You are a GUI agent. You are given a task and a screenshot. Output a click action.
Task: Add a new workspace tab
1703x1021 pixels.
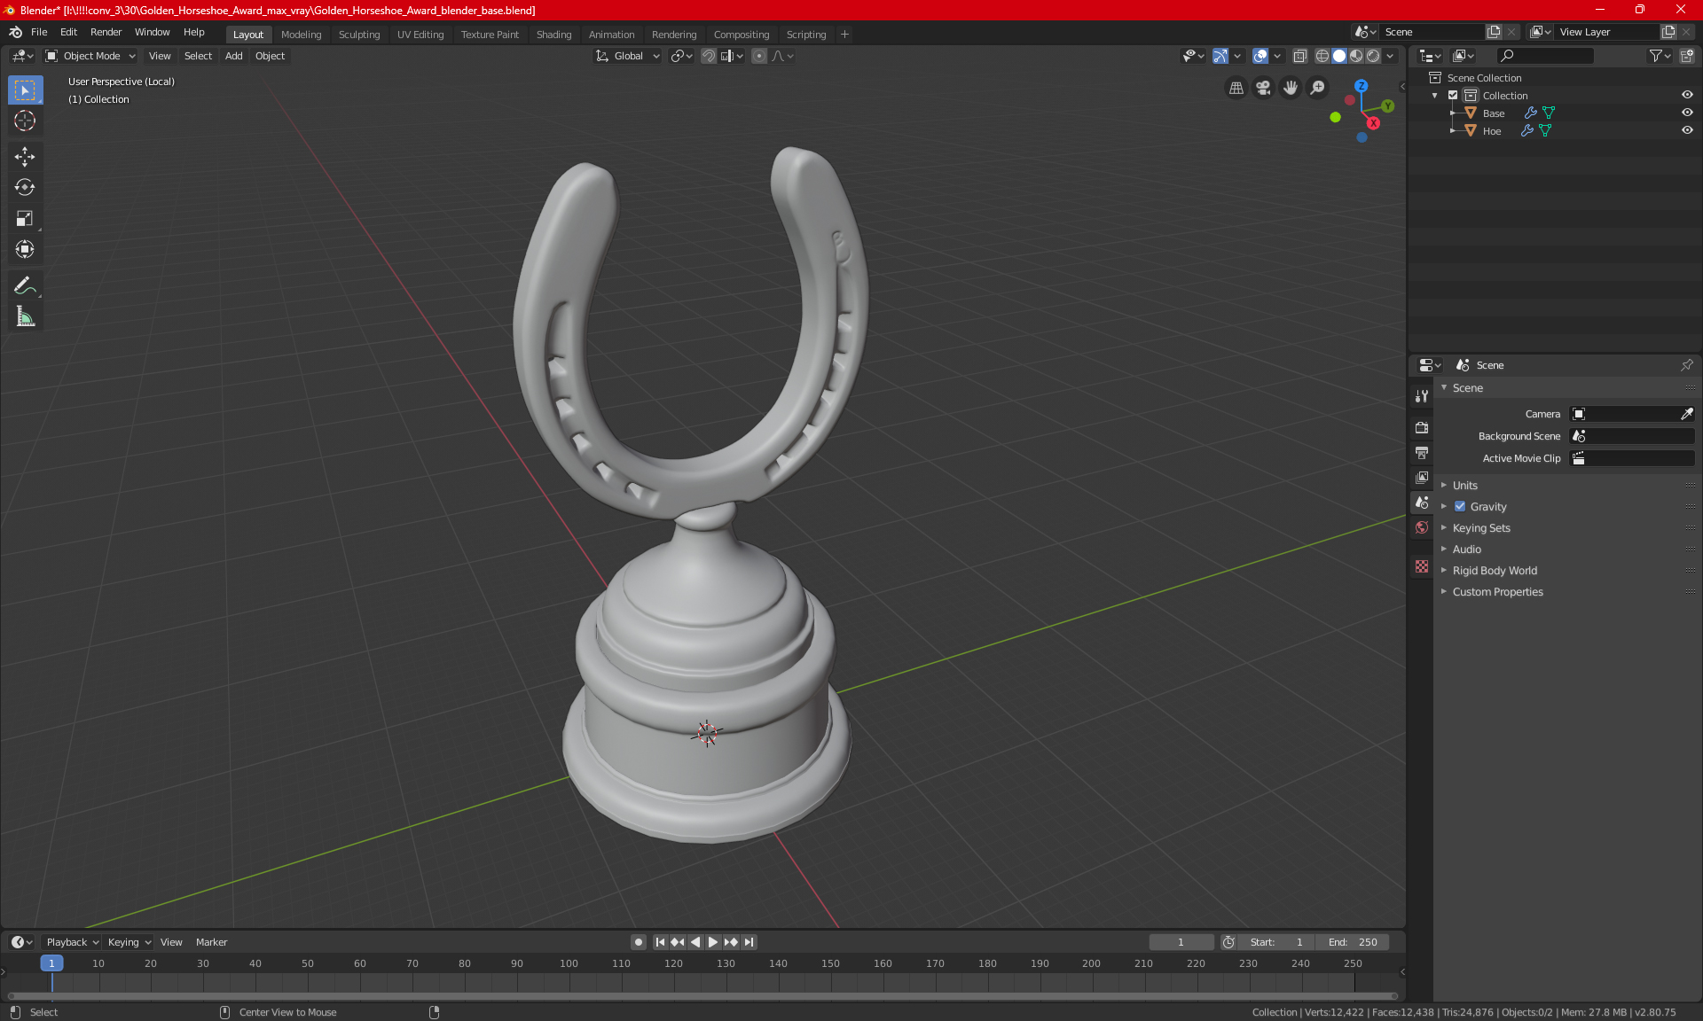click(844, 35)
